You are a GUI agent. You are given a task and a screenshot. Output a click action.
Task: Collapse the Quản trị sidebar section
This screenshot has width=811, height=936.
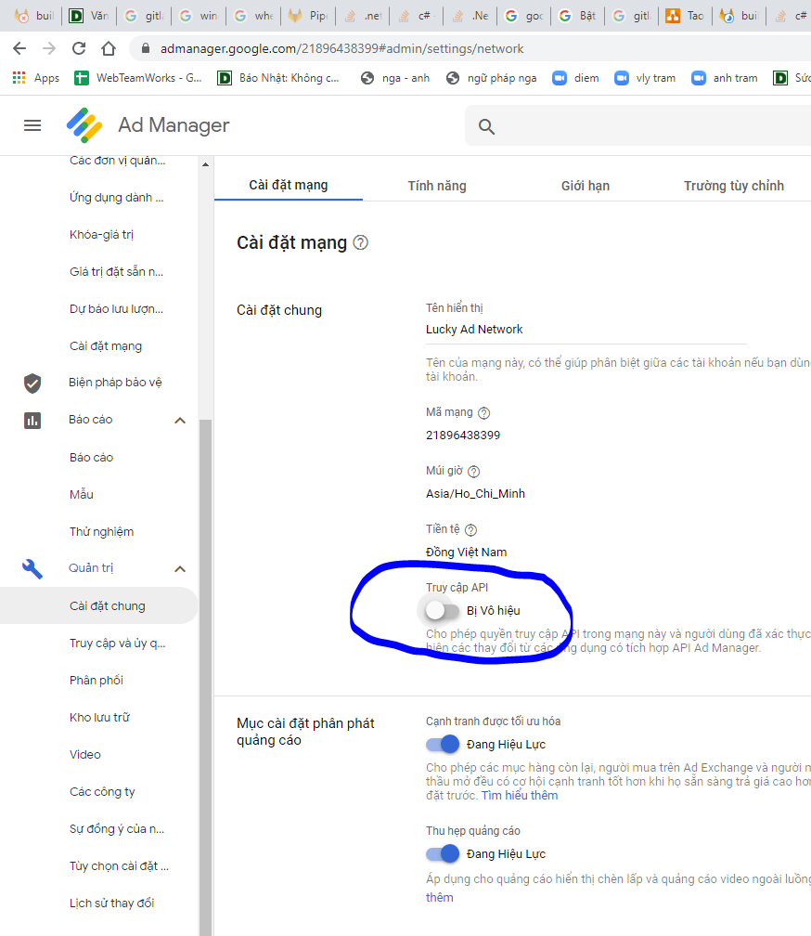click(x=180, y=568)
